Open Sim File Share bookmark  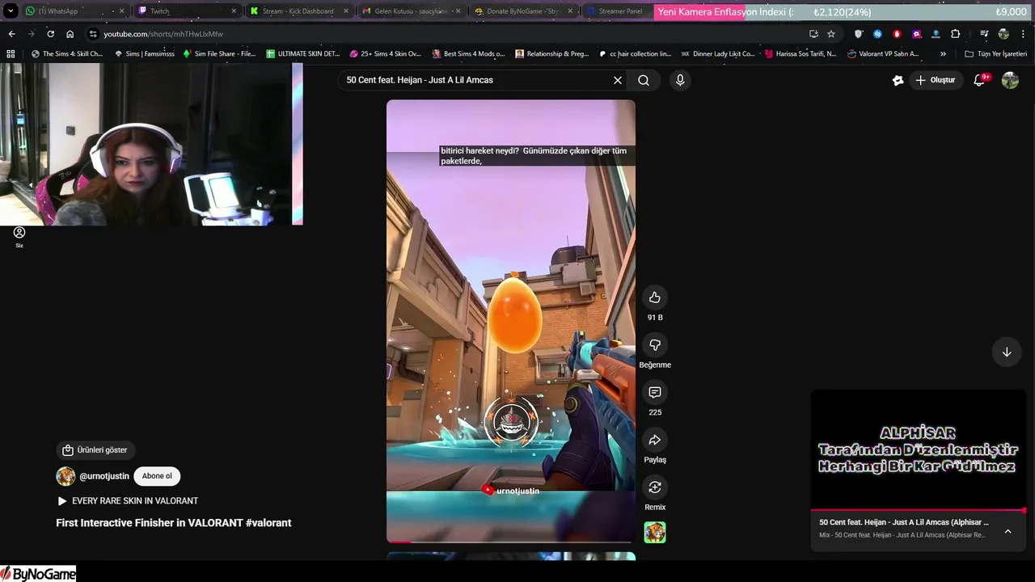coord(219,54)
